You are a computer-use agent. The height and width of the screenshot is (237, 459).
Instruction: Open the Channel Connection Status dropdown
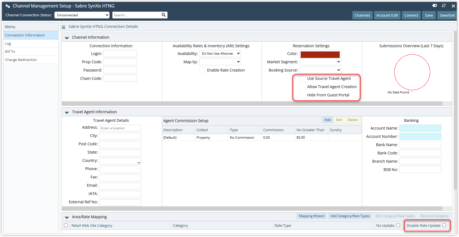click(82, 15)
